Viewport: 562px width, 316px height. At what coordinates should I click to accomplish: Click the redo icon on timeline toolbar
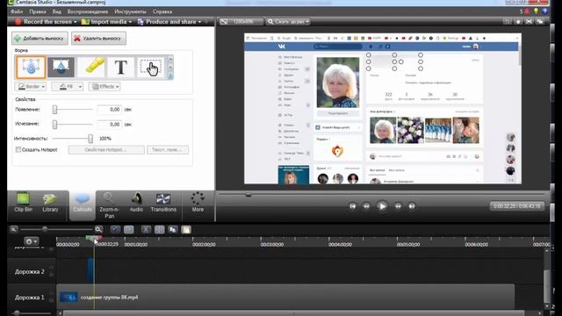pos(129,229)
